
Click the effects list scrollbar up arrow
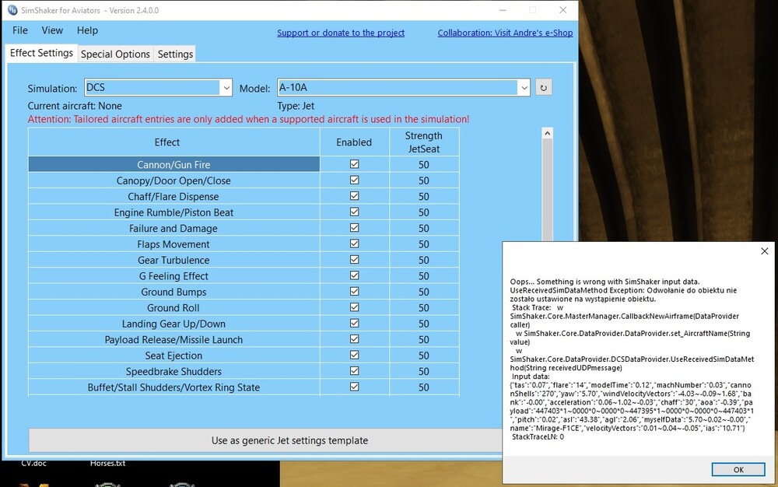(x=547, y=133)
